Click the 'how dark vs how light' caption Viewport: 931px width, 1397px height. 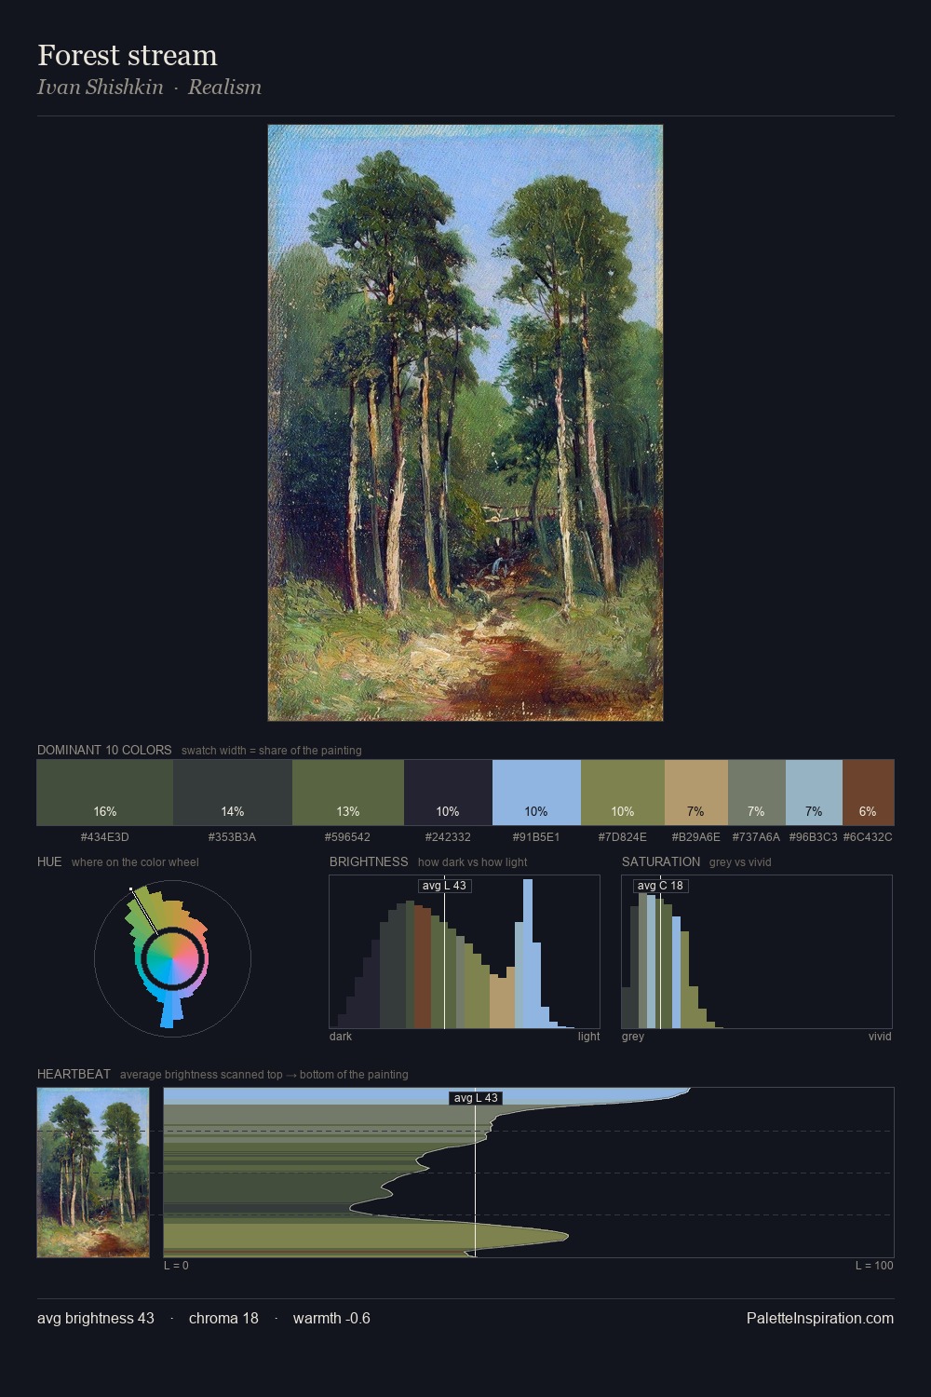tap(472, 862)
